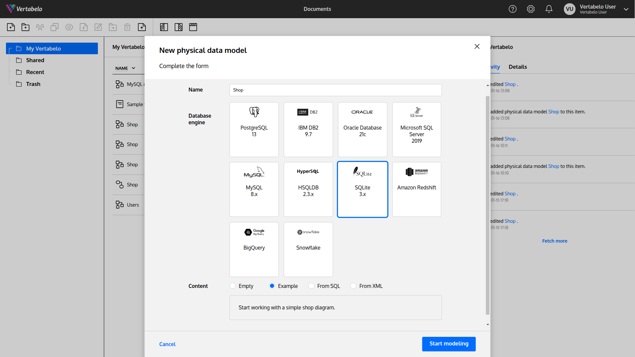Screen dimensions: 635x357
Task: Open the Trash folder in sidebar
Action: coord(33,84)
